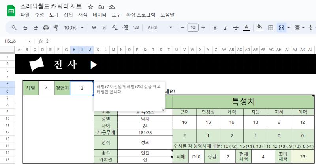Screen dimensions: 316x165
Task: Open the fill color picker
Action: tap(260, 27)
